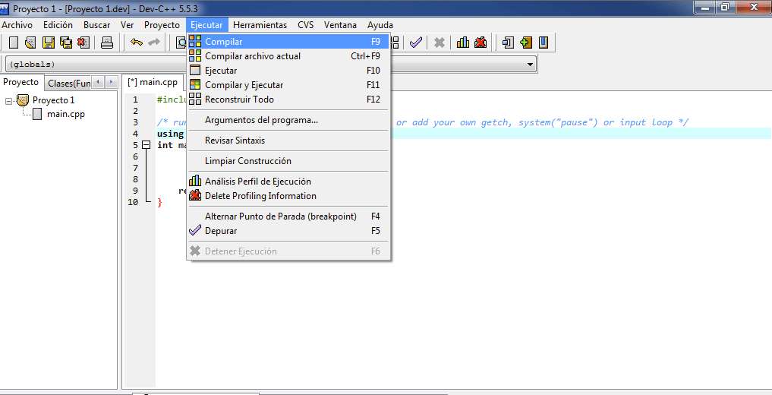
Task: Select main.cpp in the project tree
Action: point(66,114)
